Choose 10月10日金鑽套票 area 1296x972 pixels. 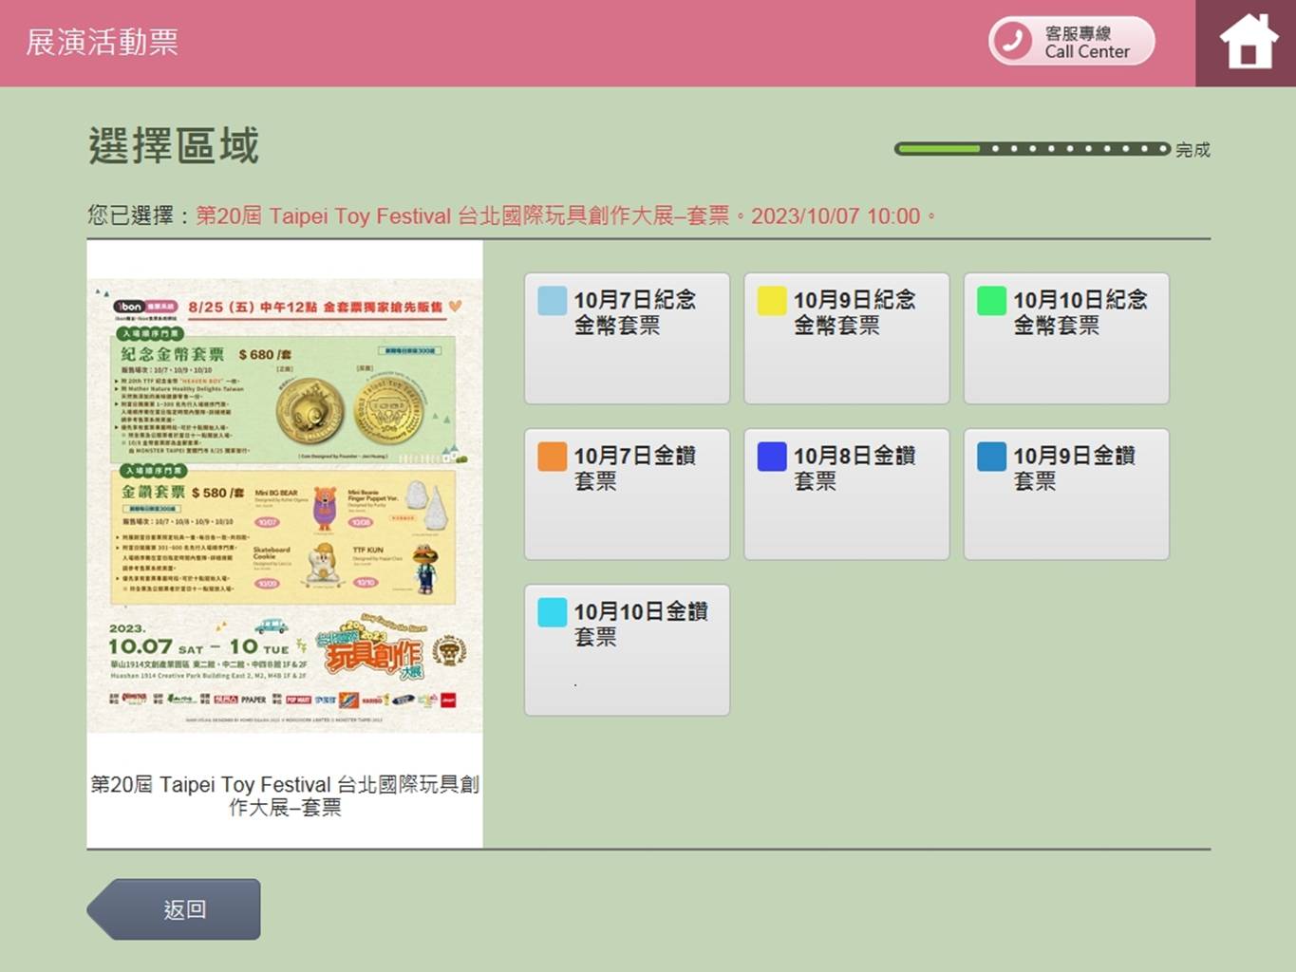coord(627,649)
